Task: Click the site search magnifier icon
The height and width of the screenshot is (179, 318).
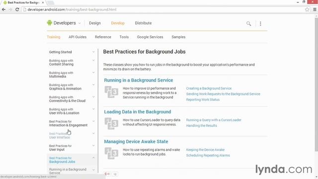Action: coord(248,23)
